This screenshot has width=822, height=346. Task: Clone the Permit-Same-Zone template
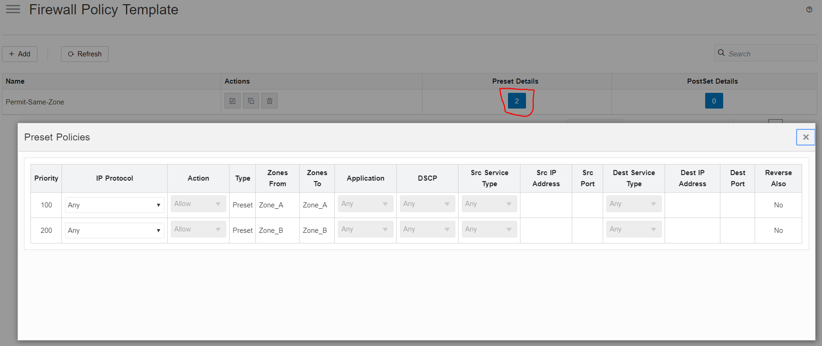[x=251, y=101]
